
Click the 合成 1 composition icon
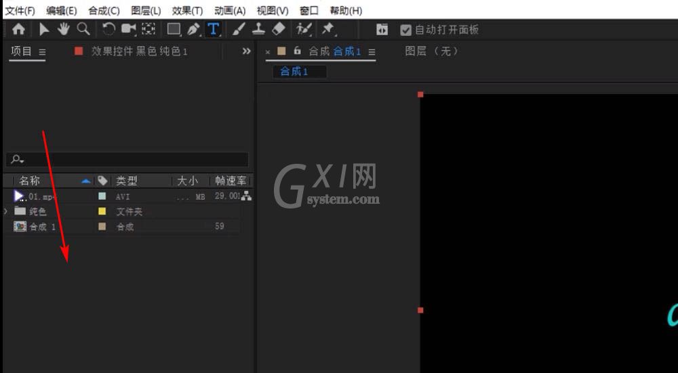point(20,226)
